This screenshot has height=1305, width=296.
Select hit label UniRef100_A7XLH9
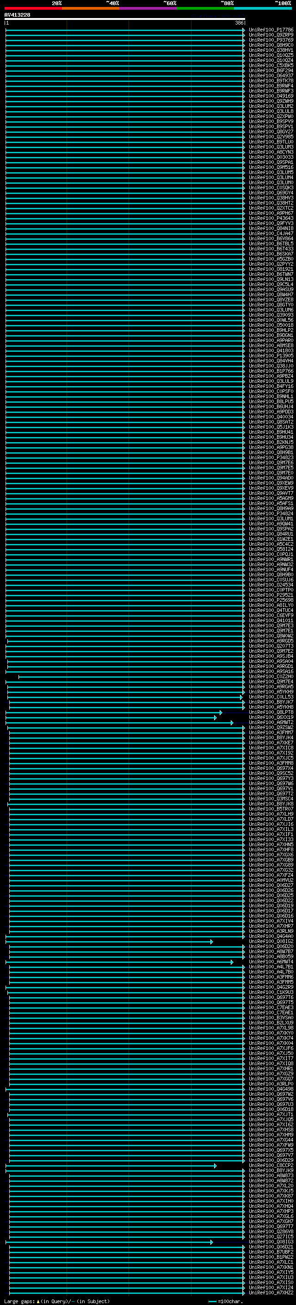[271, 814]
